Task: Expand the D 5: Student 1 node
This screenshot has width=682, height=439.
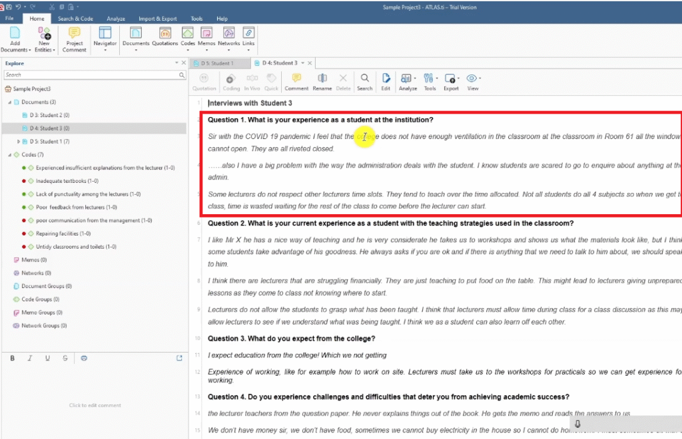Action: pyautogui.click(x=19, y=142)
